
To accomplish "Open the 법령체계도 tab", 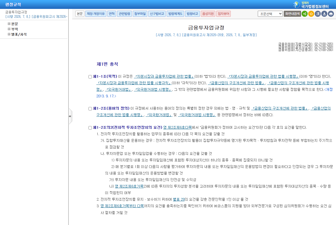I will pyautogui.click(x=175, y=14).
